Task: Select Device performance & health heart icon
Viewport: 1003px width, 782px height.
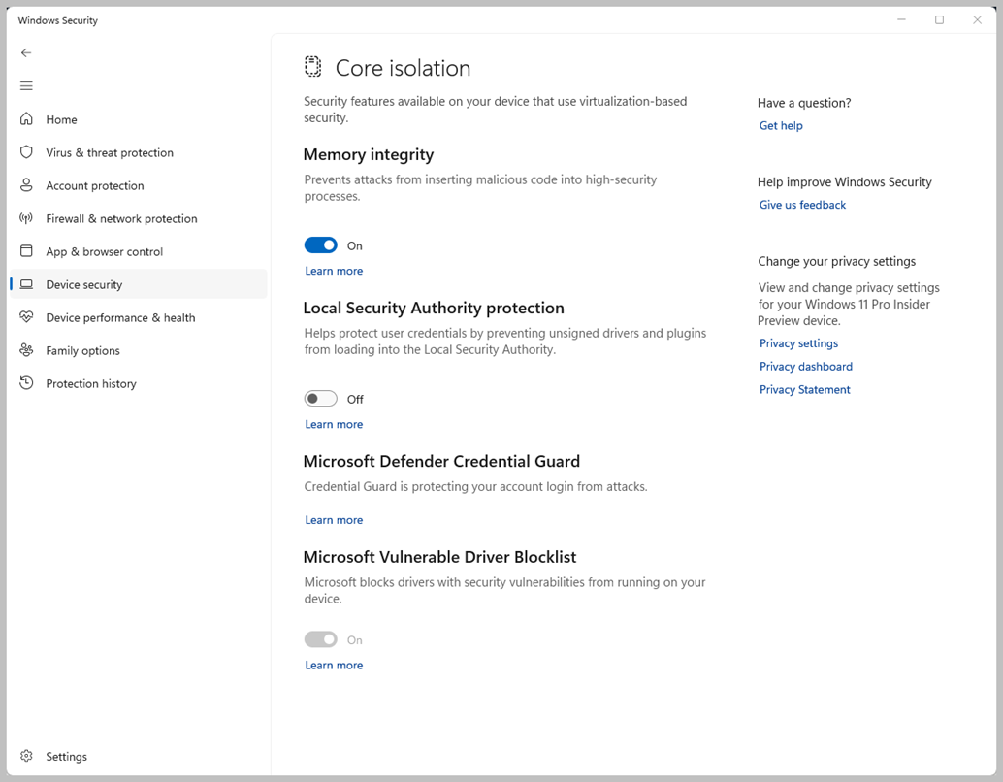Action: click(26, 317)
